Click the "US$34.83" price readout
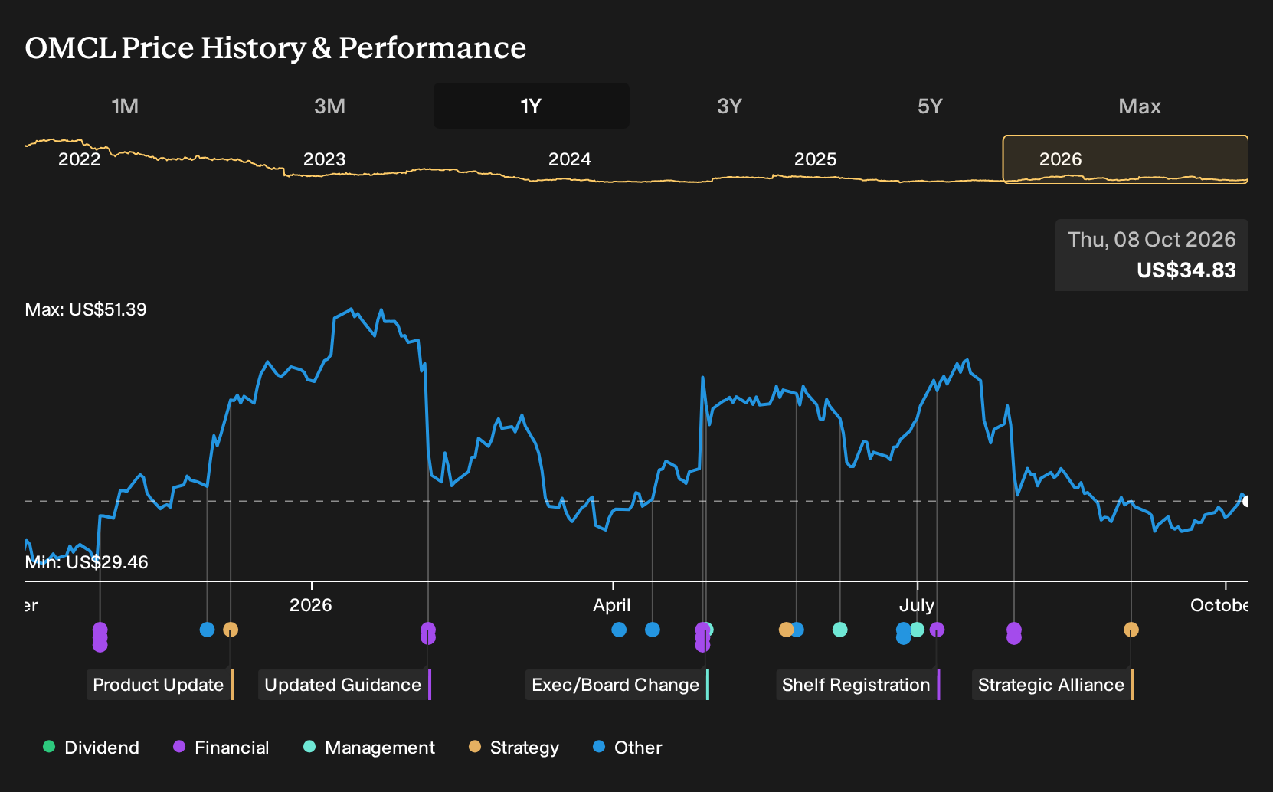1273x792 pixels. point(1186,270)
